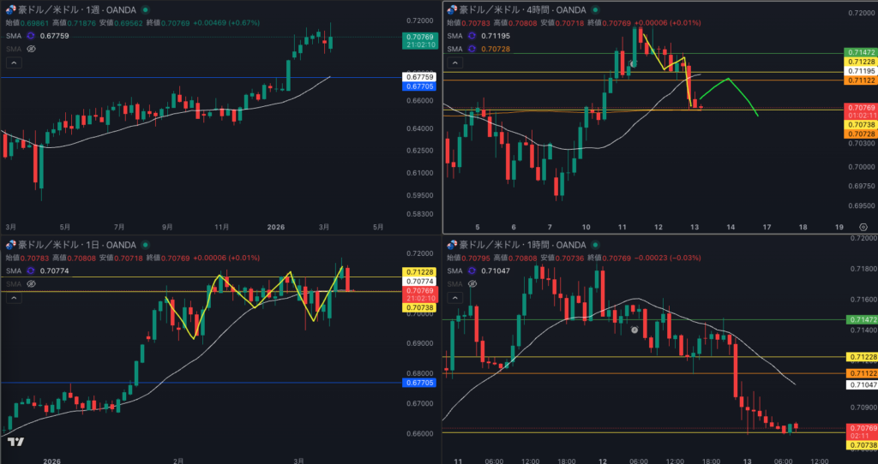Image resolution: width=878 pixels, height=464 pixels.
Task: Collapse the indicator legend on 1時間 chart
Action: click(x=454, y=298)
